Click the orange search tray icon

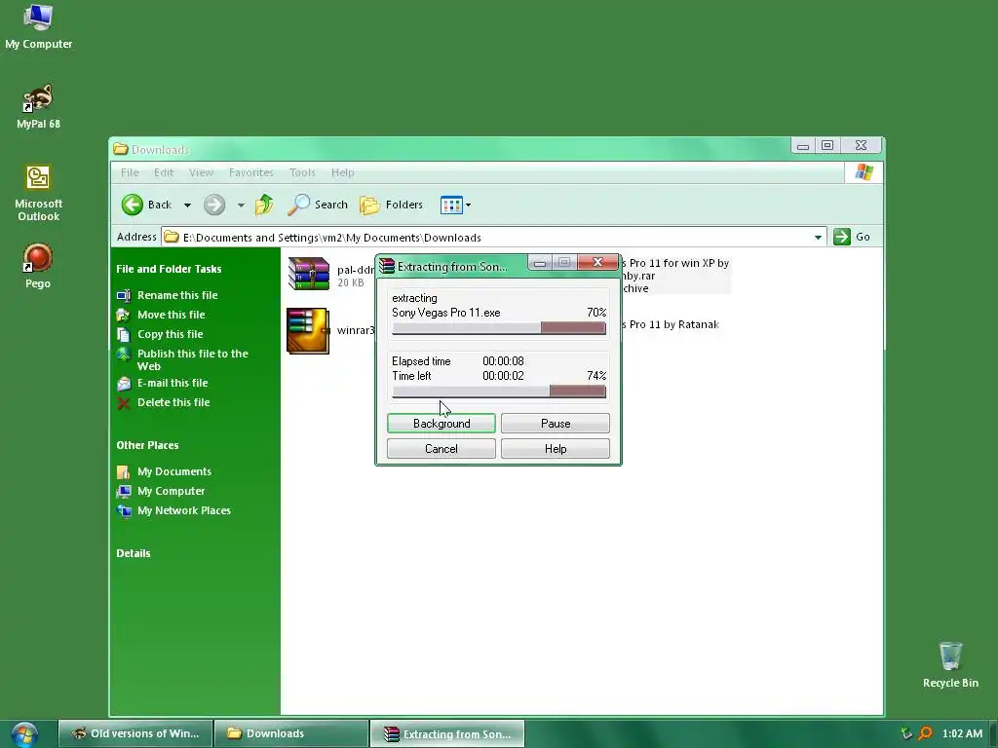click(926, 733)
